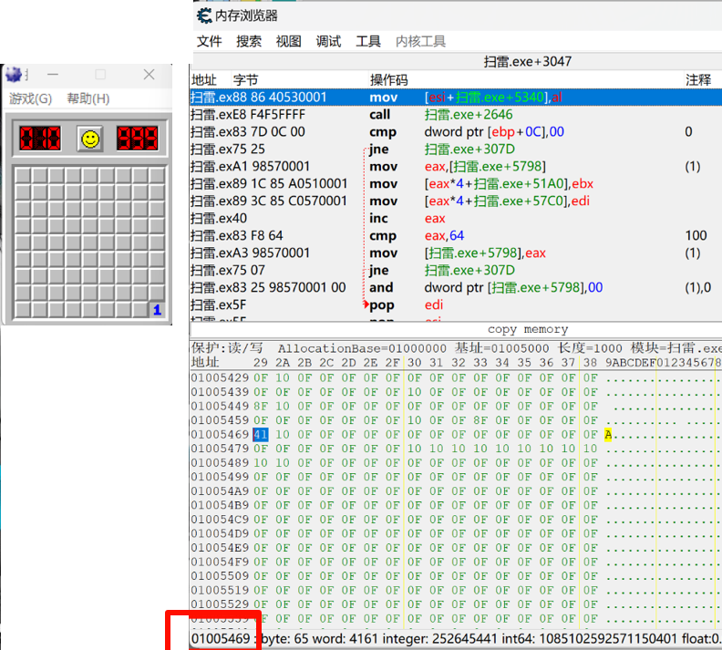
Task: Click the hex row address 010054F9
Action: tap(220, 562)
